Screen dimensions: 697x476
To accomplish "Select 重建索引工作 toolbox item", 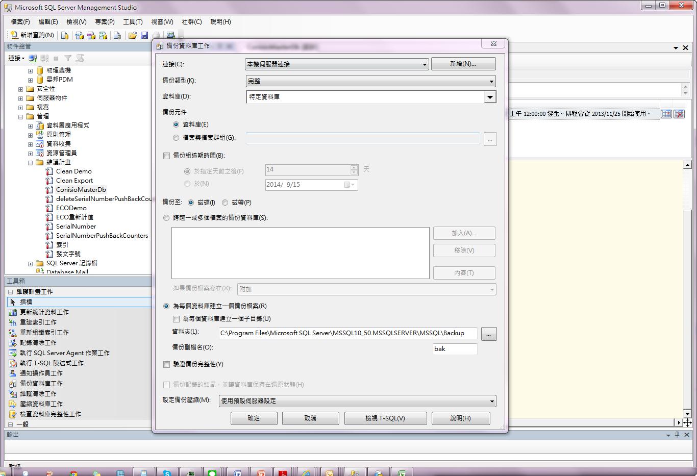I will pos(38,322).
